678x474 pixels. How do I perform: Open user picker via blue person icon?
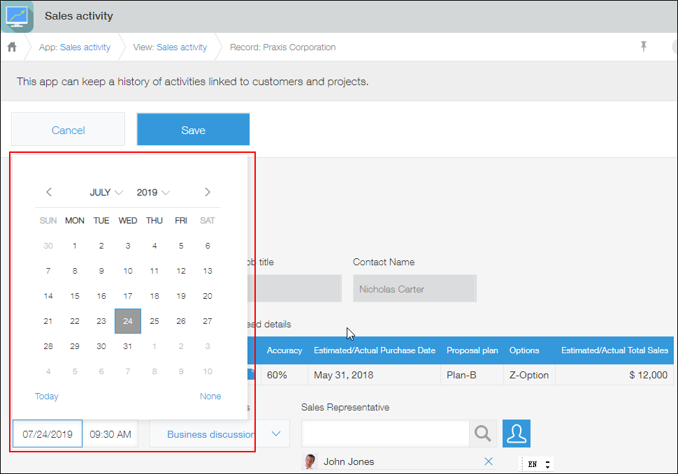[x=517, y=434]
